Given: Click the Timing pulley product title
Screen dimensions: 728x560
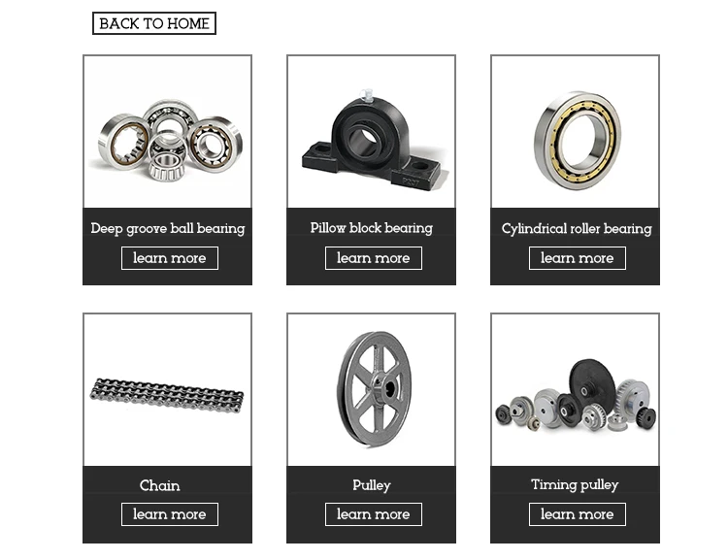Looking at the screenshot, I should 575,484.
